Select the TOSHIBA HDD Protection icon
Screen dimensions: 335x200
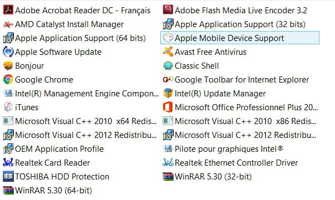pos(8,177)
